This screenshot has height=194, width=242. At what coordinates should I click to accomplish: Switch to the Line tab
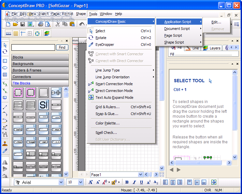coord(192,48)
